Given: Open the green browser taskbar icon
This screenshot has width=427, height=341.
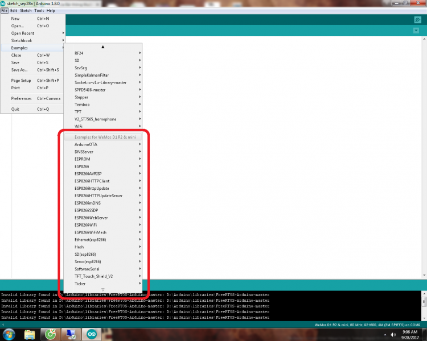Looking at the screenshot, I should pyautogui.click(x=50, y=334).
